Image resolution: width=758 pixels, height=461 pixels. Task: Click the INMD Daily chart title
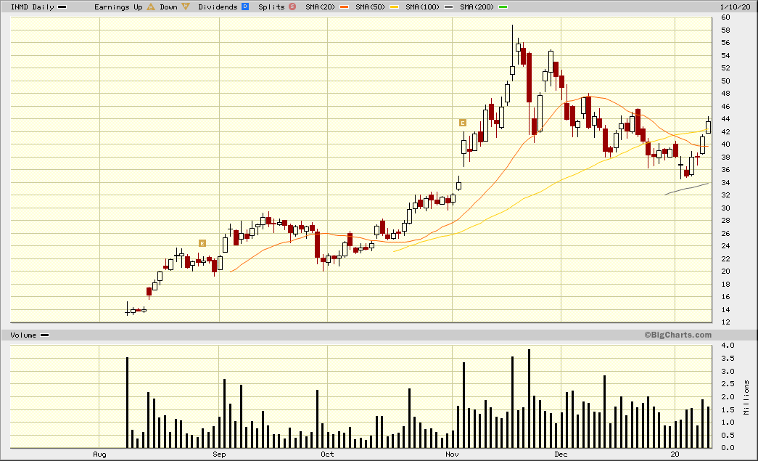click(33, 7)
